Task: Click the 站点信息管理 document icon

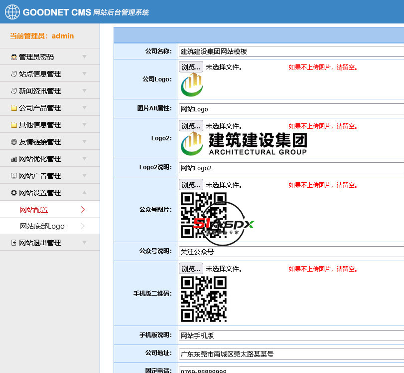Action: (x=14, y=74)
